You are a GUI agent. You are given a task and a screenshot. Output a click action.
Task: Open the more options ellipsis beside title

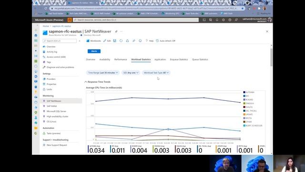click(122, 32)
